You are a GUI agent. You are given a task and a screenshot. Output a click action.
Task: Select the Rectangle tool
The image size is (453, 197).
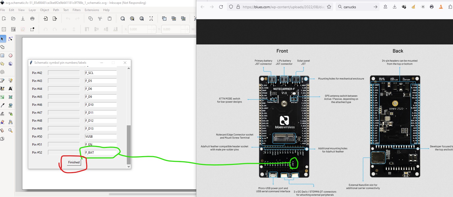2,55
